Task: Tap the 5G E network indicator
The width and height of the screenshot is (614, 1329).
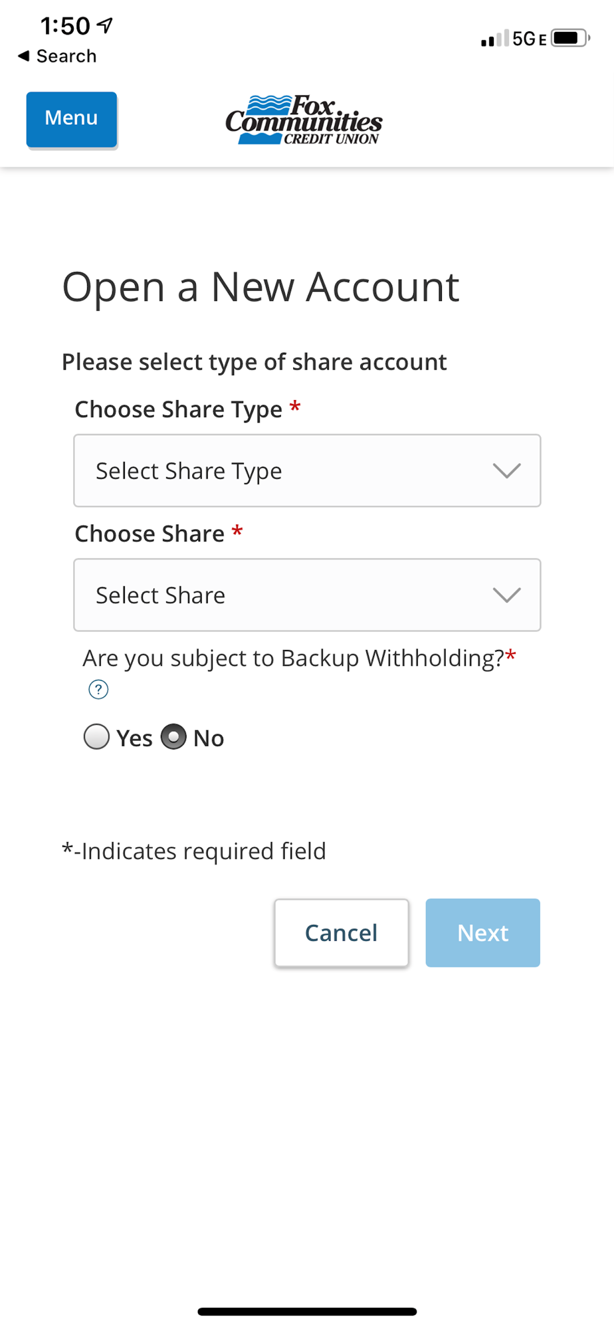Action: coord(529,39)
